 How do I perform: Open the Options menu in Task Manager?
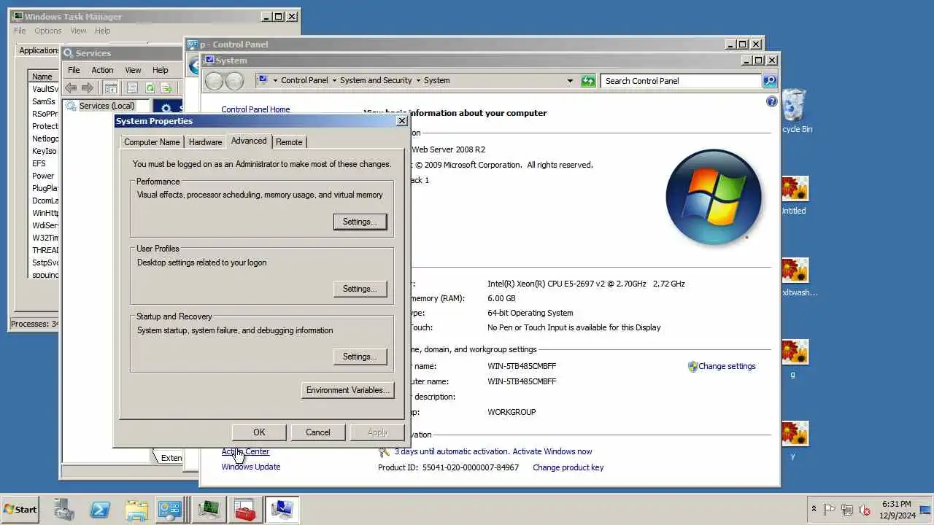pyautogui.click(x=48, y=31)
